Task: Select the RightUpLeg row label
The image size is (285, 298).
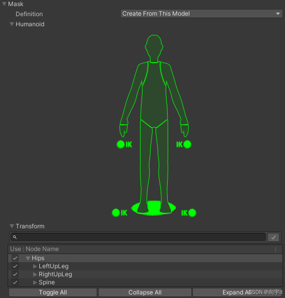Action: tap(55, 274)
